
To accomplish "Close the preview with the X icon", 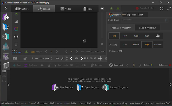I will pyautogui.click(x=102, y=44).
